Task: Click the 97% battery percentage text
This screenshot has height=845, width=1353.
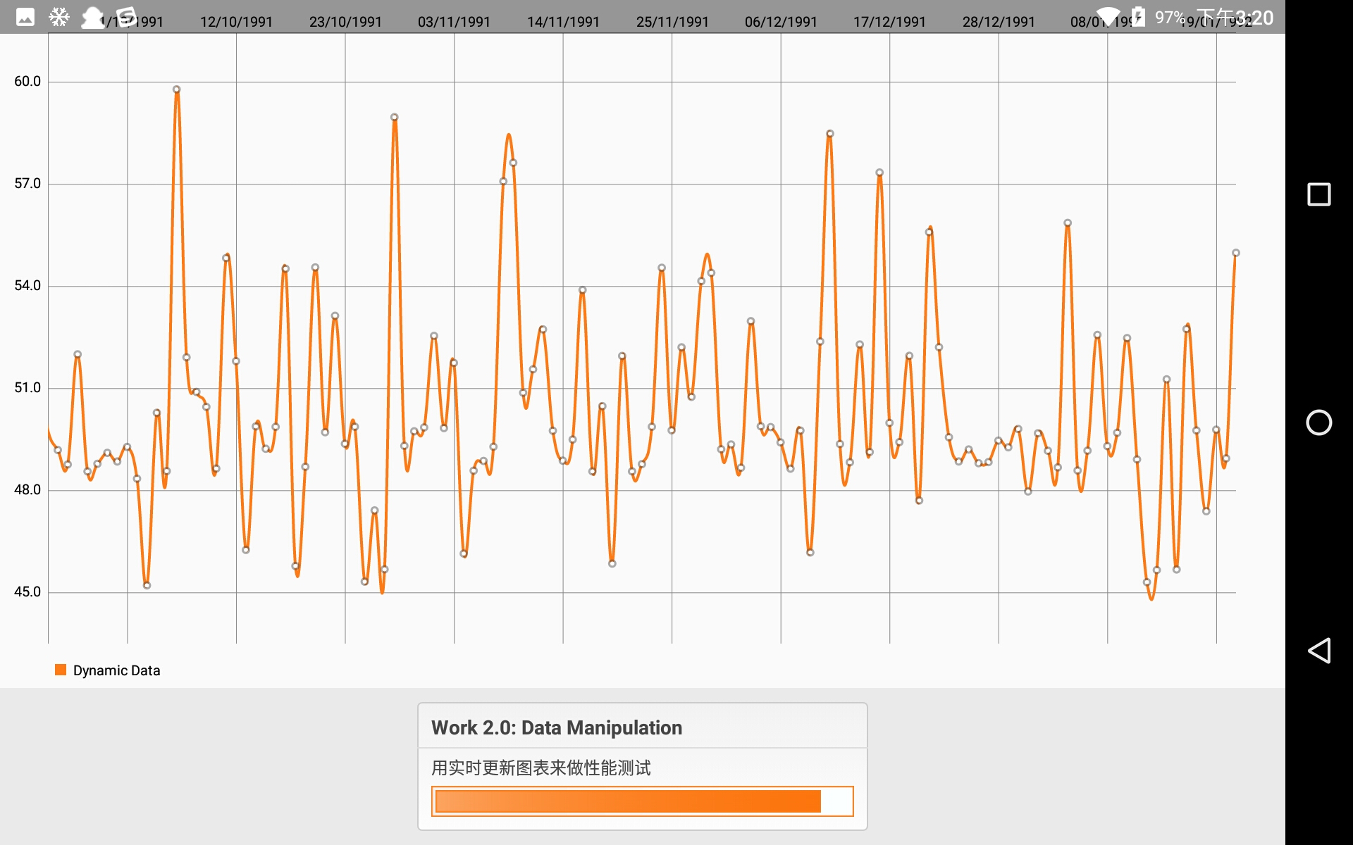Action: (x=1169, y=17)
